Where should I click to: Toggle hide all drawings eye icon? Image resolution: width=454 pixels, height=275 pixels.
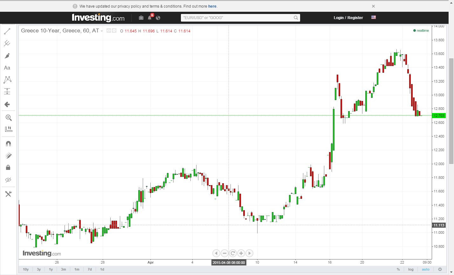(x=8, y=180)
